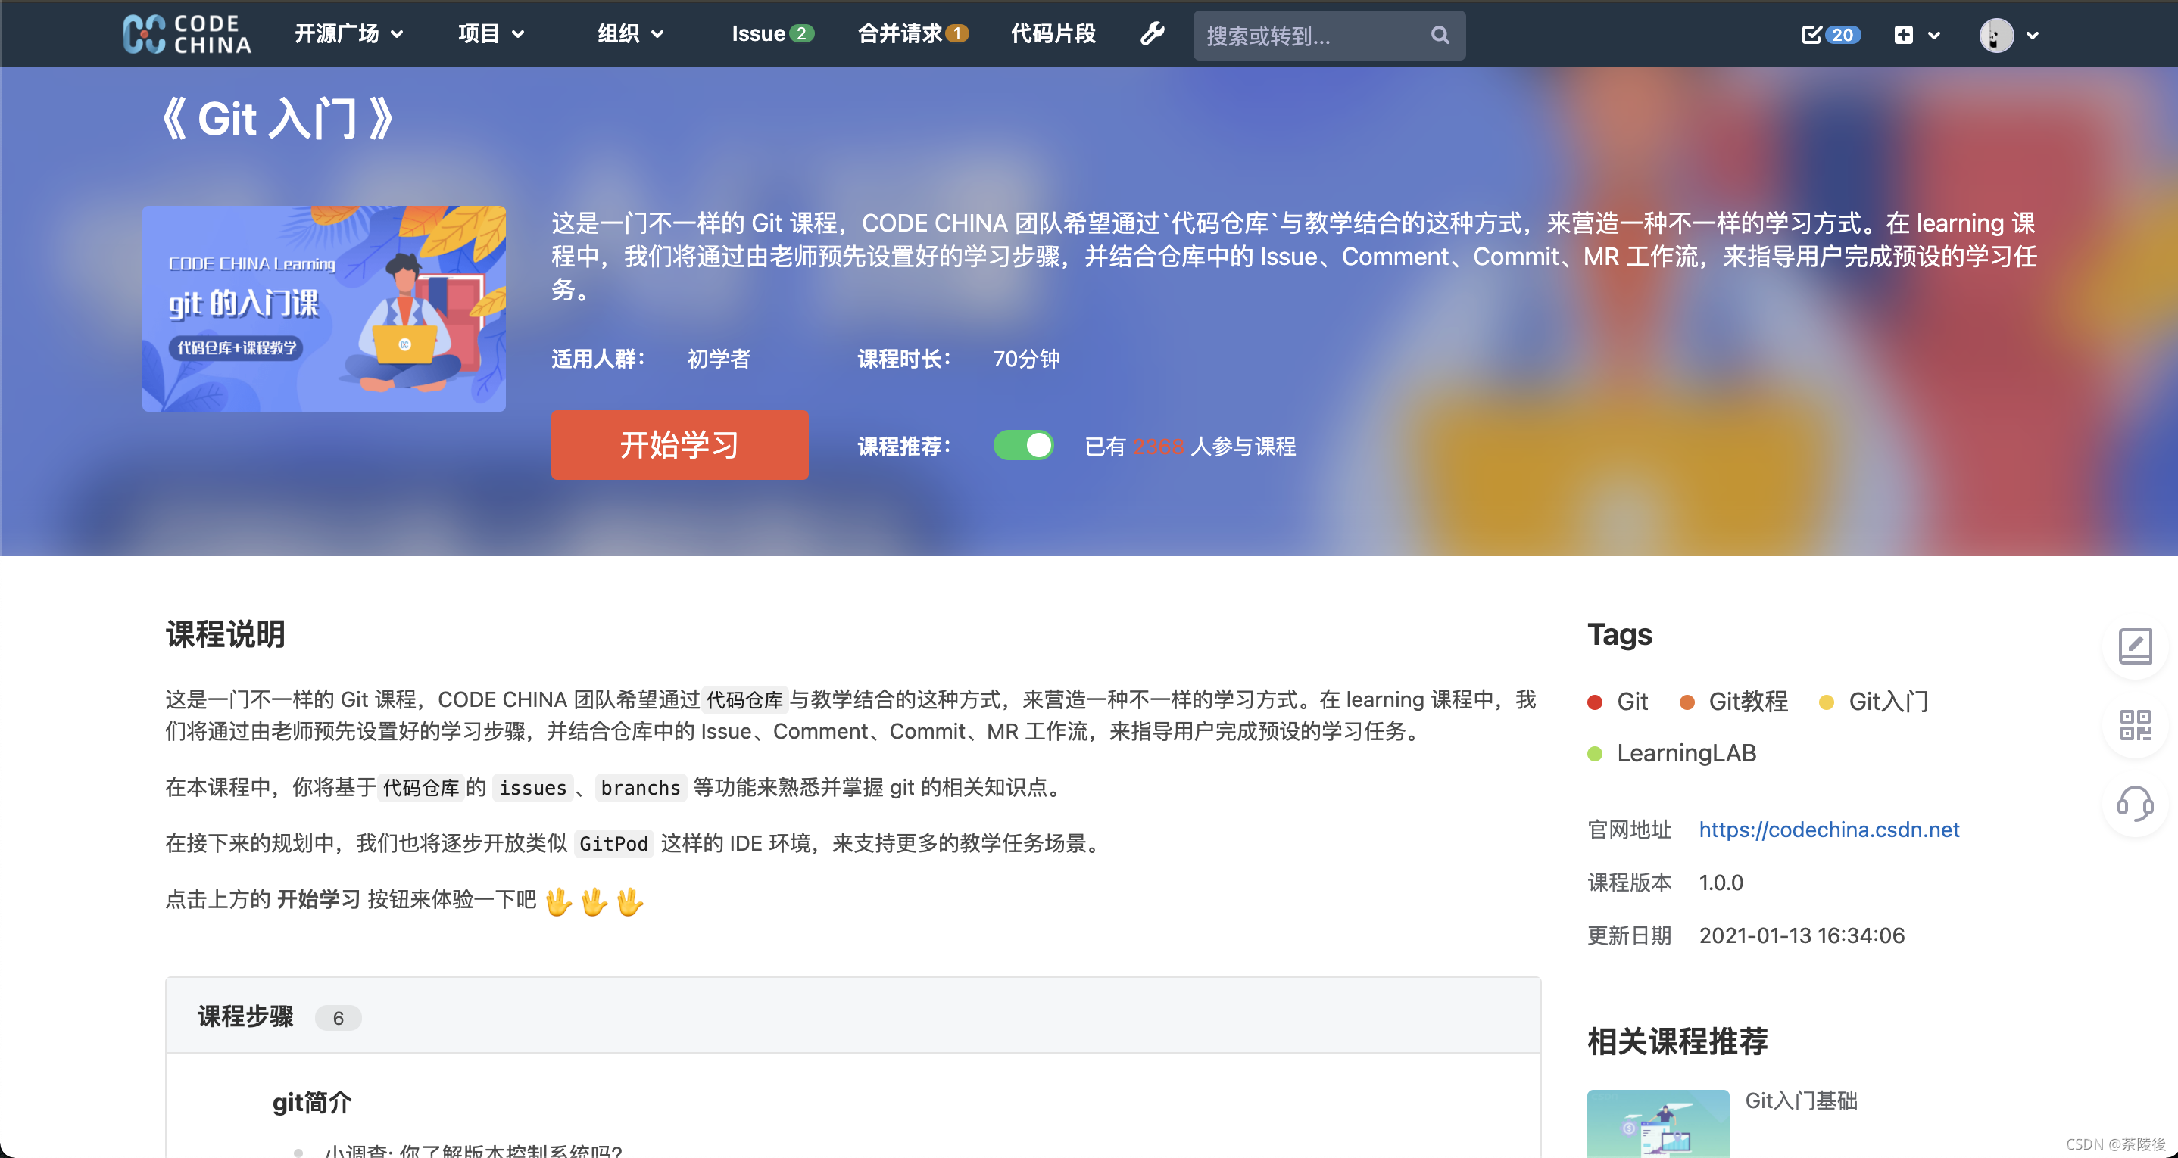Click the plus icon to create new item
Image resolution: width=2178 pixels, height=1158 pixels.
1904,36
